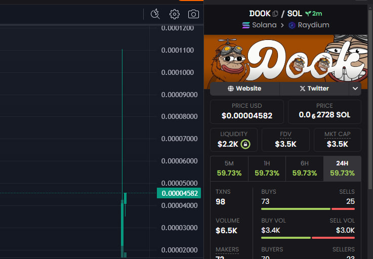Select the 6H timeframe tab
The width and height of the screenshot is (373, 259).
pos(305,168)
